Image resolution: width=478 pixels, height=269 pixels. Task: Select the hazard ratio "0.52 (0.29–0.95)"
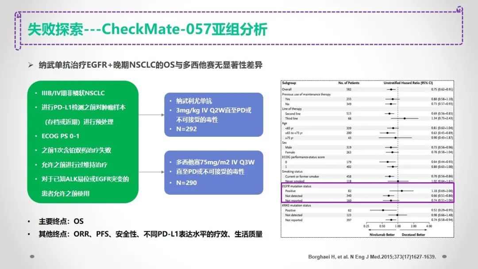[x=442, y=210]
